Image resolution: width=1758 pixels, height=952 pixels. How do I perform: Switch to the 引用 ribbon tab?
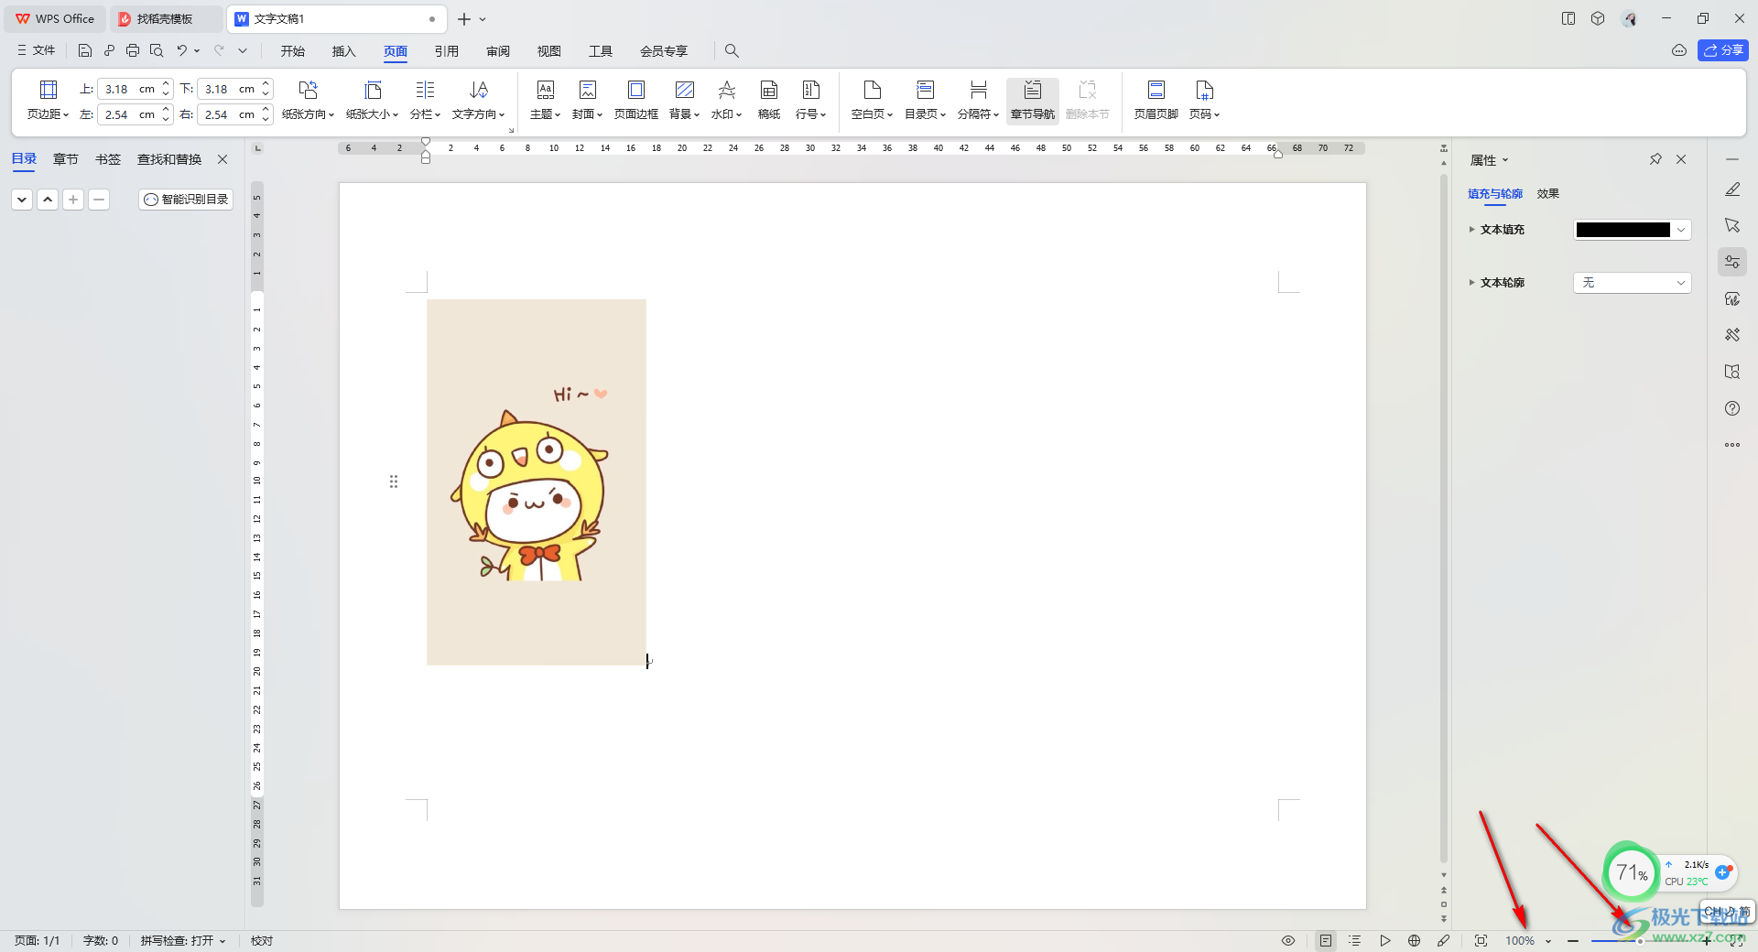tap(447, 51)
